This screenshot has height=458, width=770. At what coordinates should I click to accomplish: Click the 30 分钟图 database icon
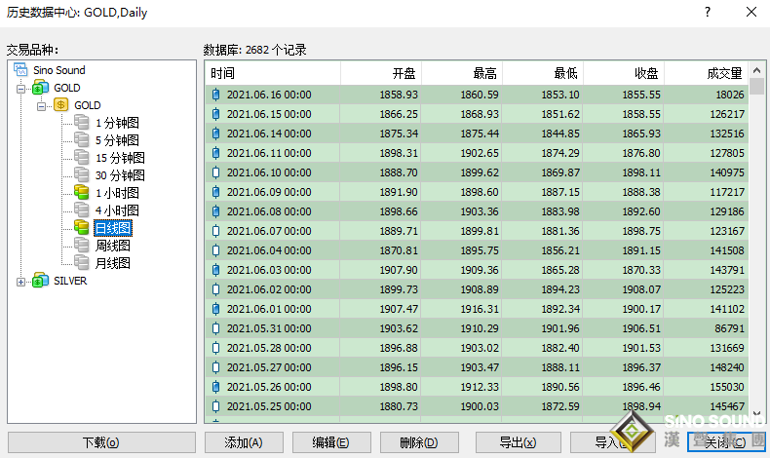(82, 174)
